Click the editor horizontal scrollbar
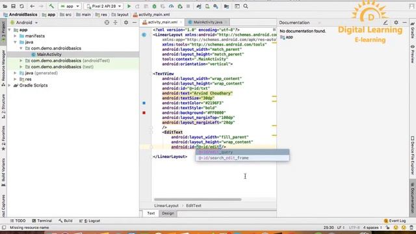 pos(198,200)
